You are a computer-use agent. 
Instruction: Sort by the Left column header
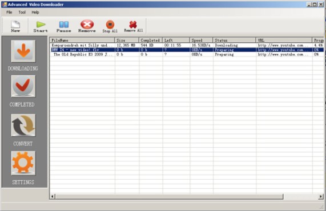click(176, 40)
